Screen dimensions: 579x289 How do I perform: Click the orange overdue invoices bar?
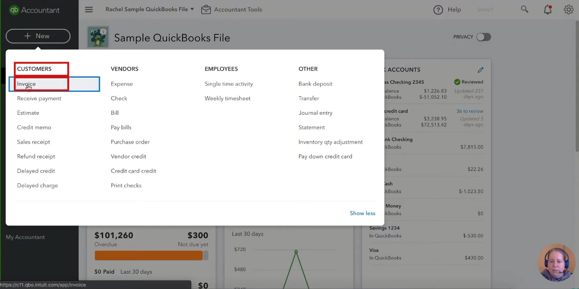149,256
